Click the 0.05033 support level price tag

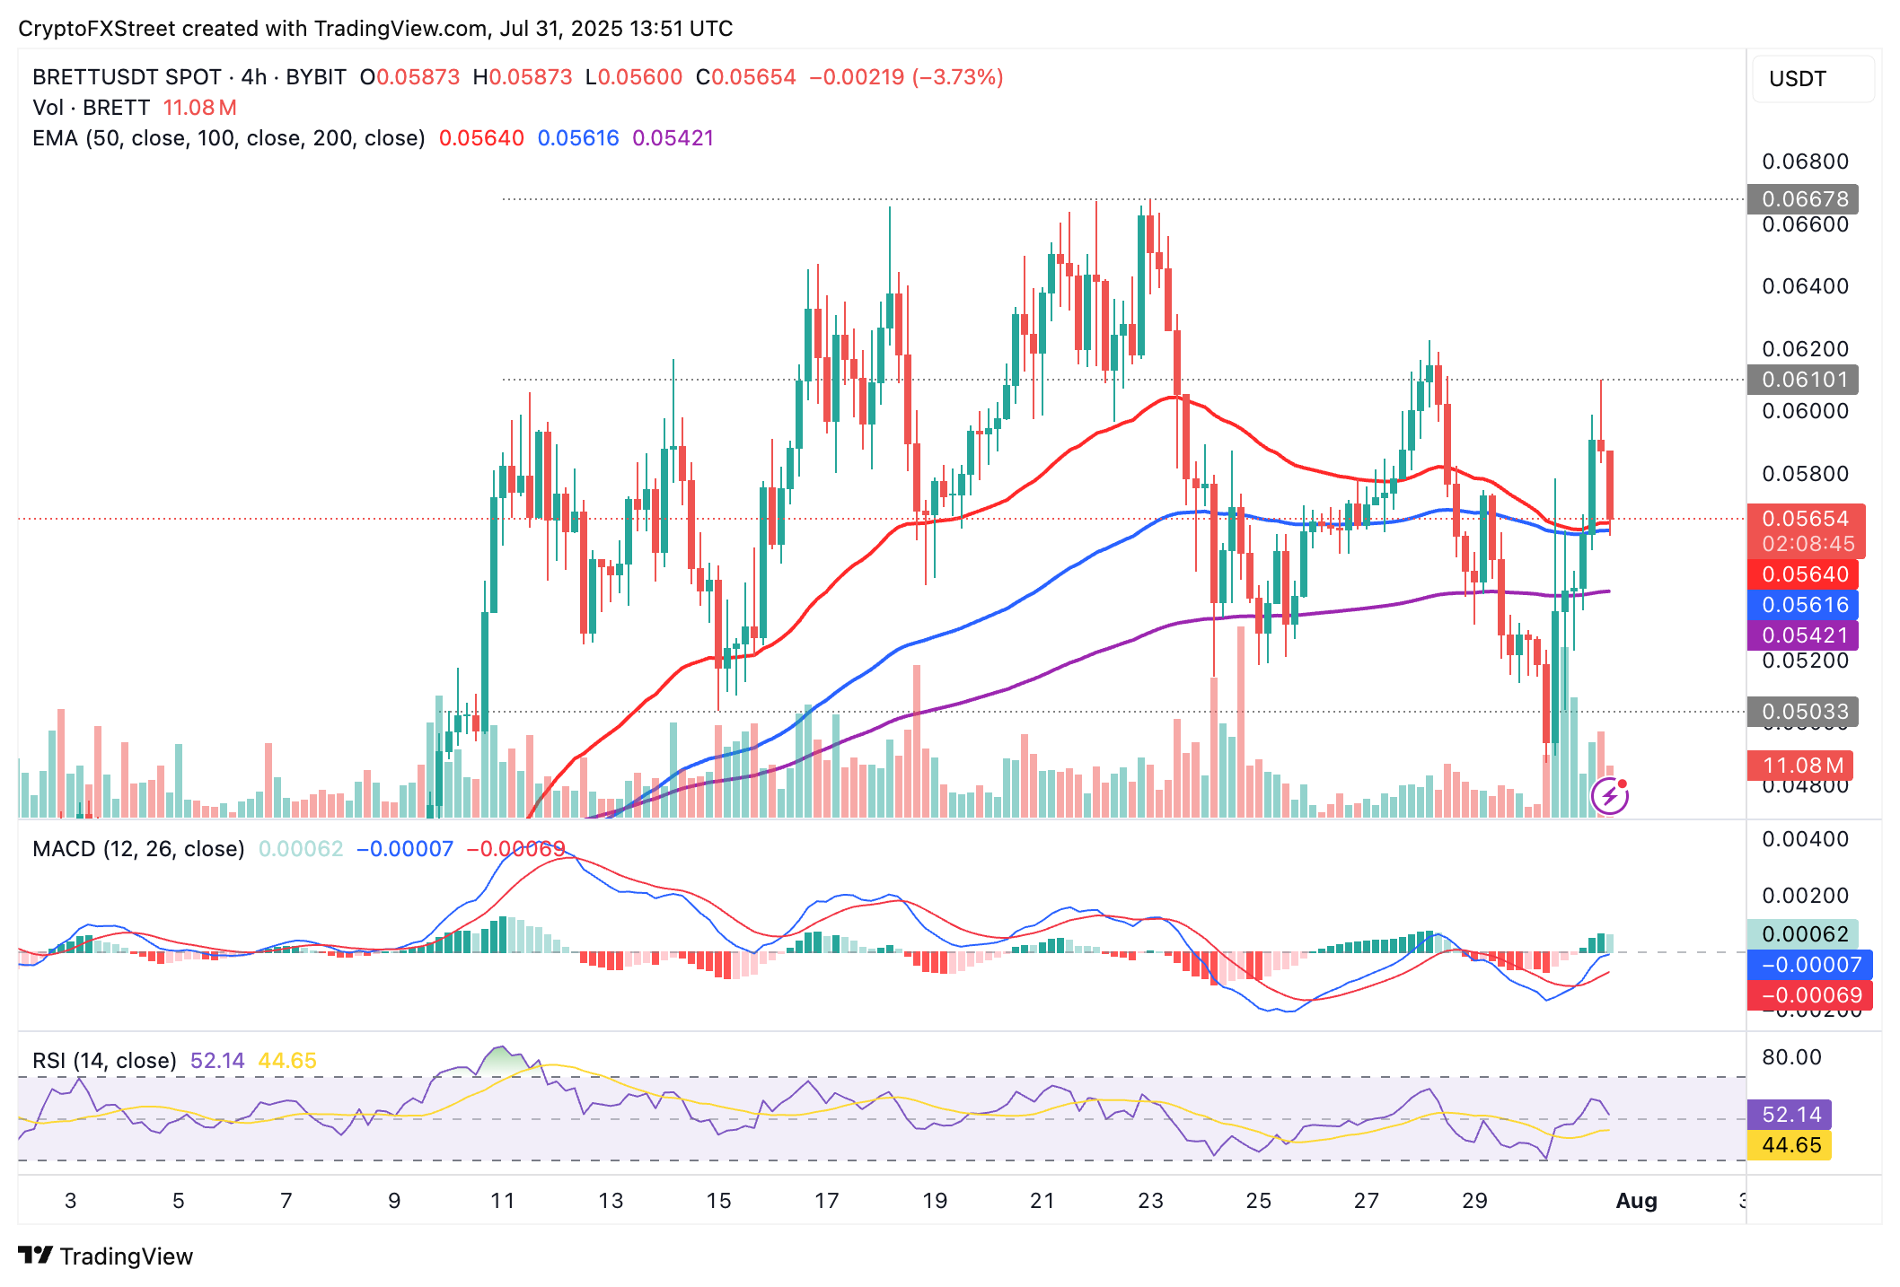[x=1804, y=712]
